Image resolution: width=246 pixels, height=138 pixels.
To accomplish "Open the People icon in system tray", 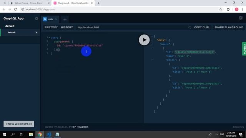I will click(210, 135).
